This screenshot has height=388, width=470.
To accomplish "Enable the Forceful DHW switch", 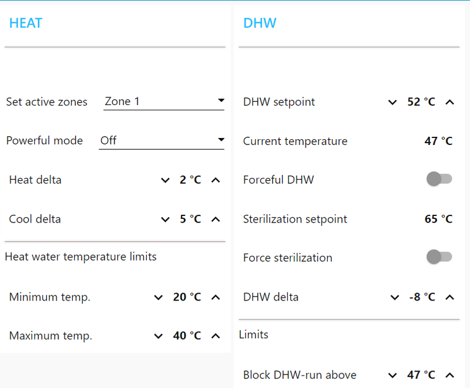I will click(x=439, y=180).
